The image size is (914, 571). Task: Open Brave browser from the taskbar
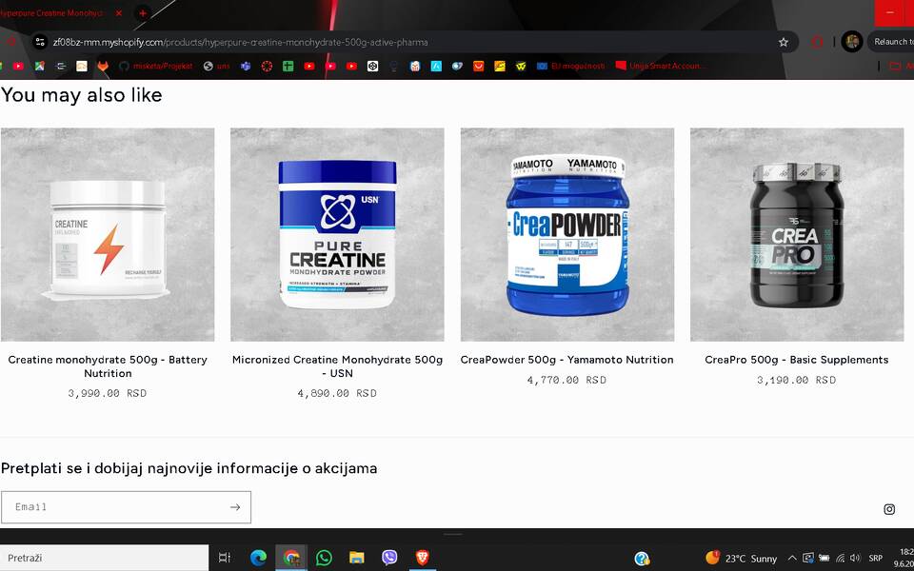point(422,558)
